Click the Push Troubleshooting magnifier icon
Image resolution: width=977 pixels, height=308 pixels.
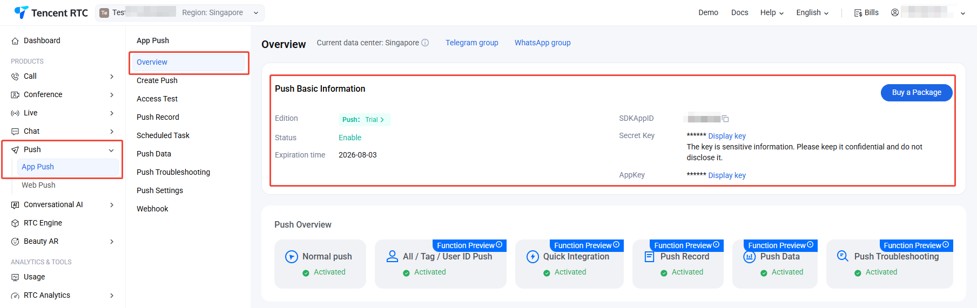coord(843,256)
